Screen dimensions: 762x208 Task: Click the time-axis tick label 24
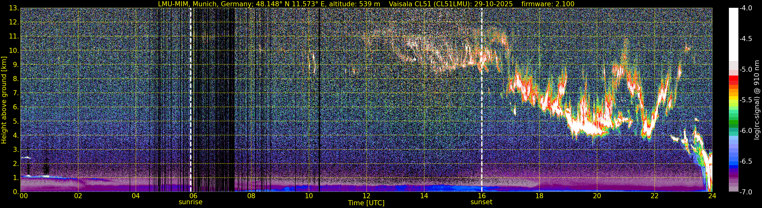coord(712,196)
